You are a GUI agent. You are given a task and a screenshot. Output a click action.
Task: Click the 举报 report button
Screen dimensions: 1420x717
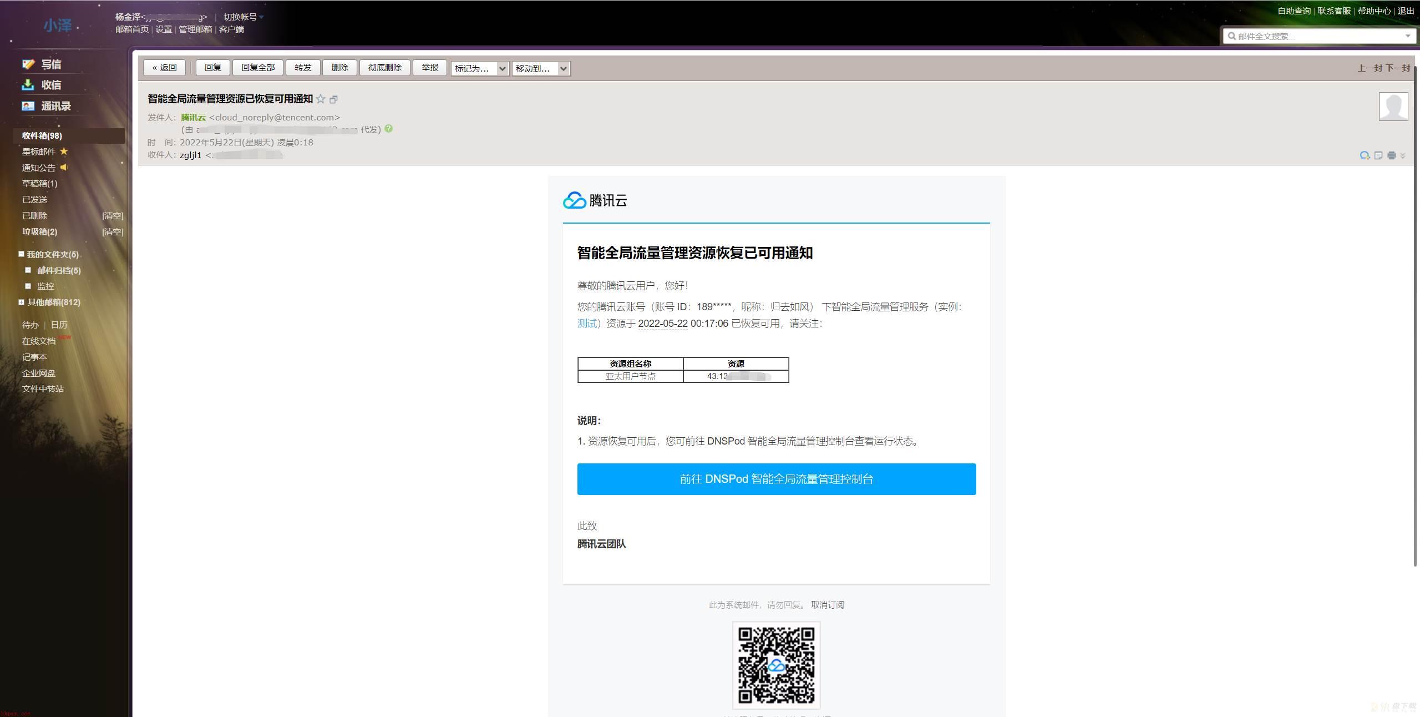(x=430, y=68)
